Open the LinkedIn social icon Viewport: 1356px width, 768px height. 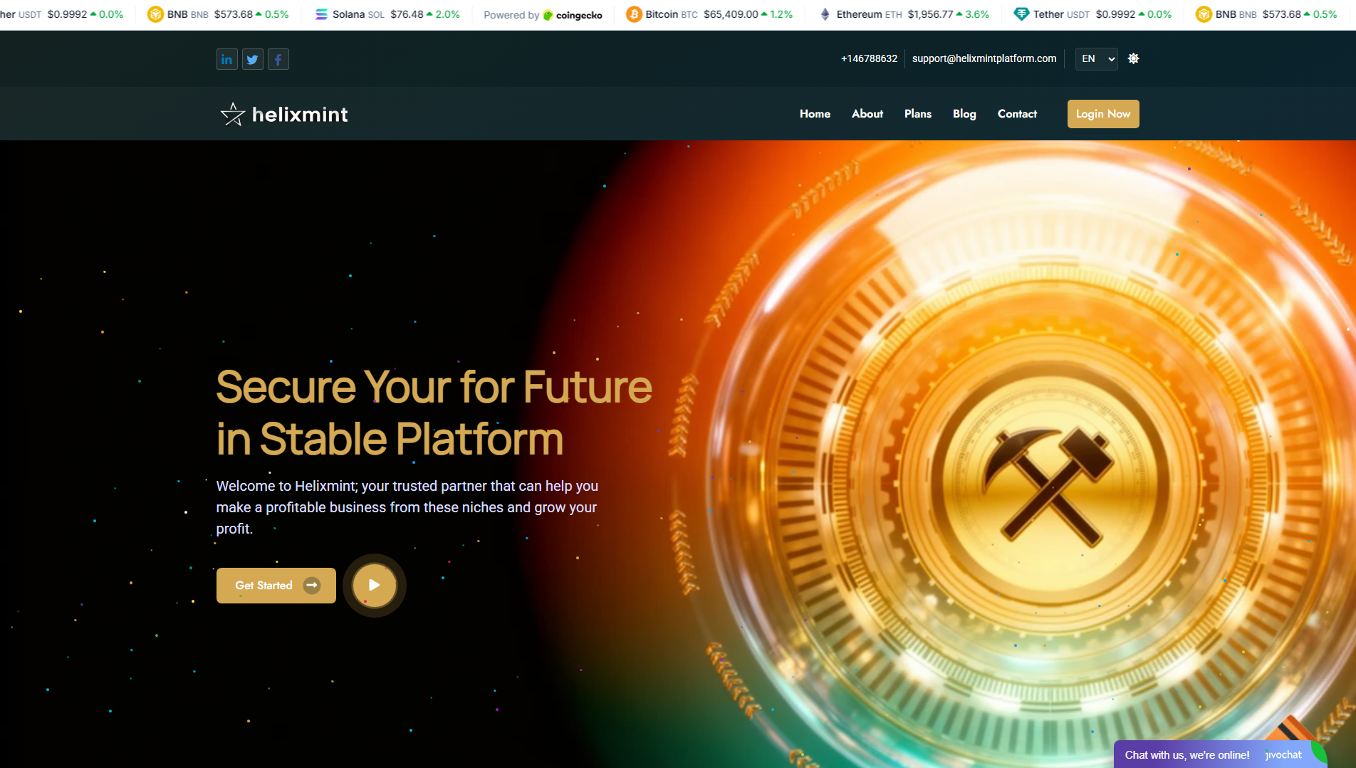coord(226,59)
